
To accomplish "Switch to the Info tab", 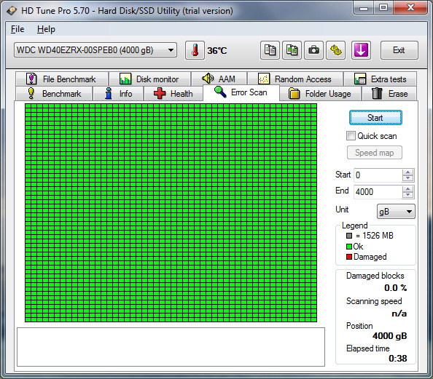I will click(x=118, y=94).
